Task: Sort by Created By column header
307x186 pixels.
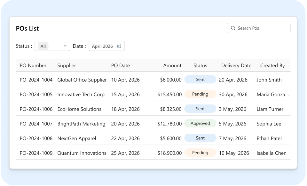Action: pyautogui.click(x=272, y=66)
